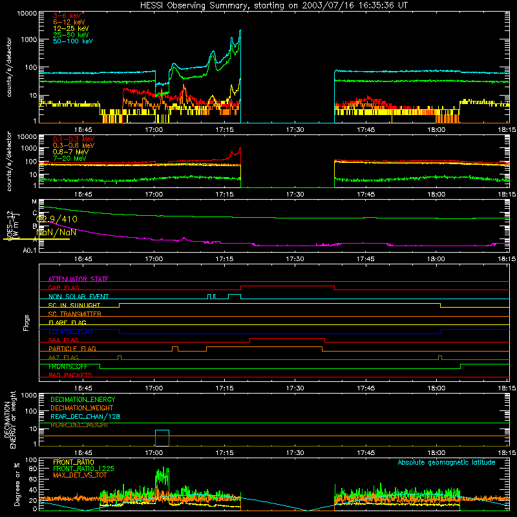Click the green "25-50 keV" legend label
Image resolution: width=517 pixels, height=517 pixels.
[x=71, y=35]
